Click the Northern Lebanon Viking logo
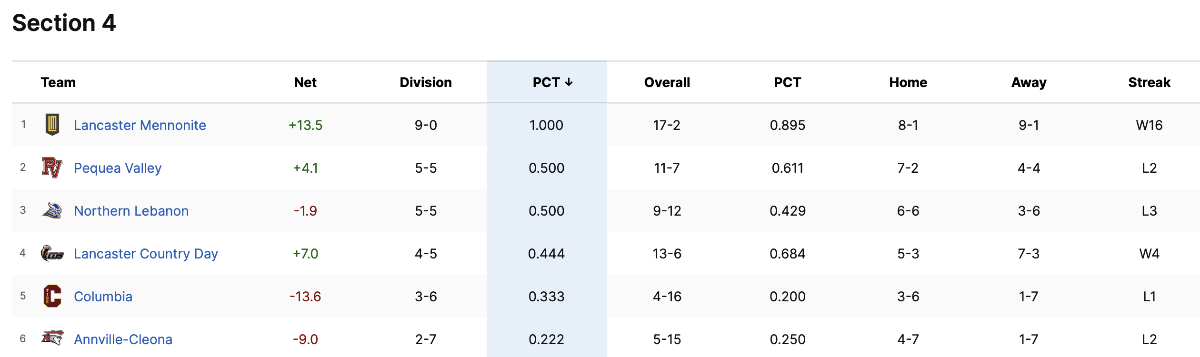 pos(52,210)
